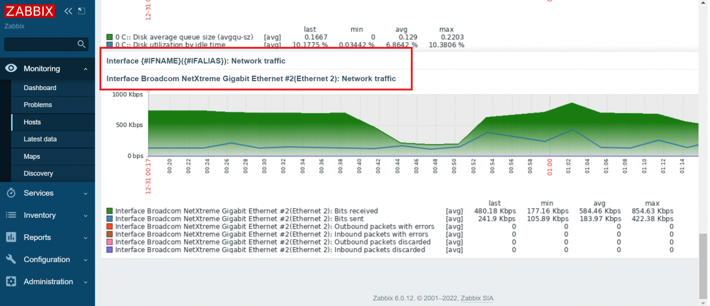Viewport: 710px width, 306px height.
Task: Click Disk average queue size green swatch
Action: 110,37
